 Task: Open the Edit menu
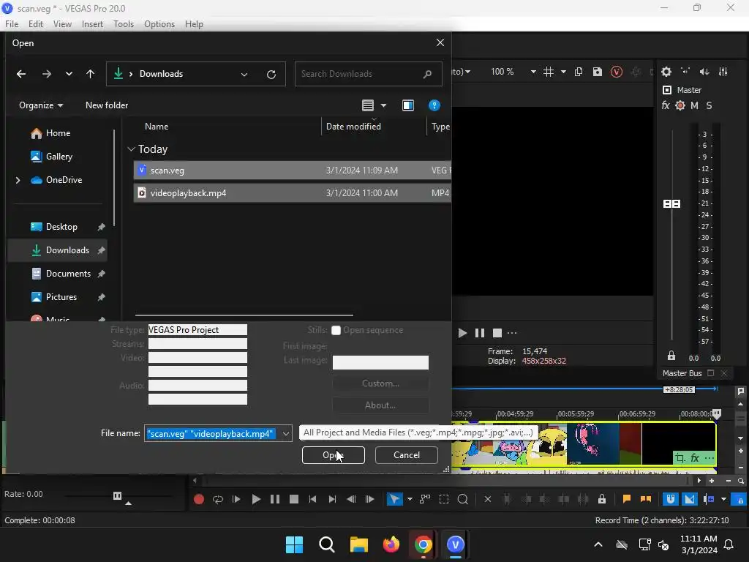35,24
